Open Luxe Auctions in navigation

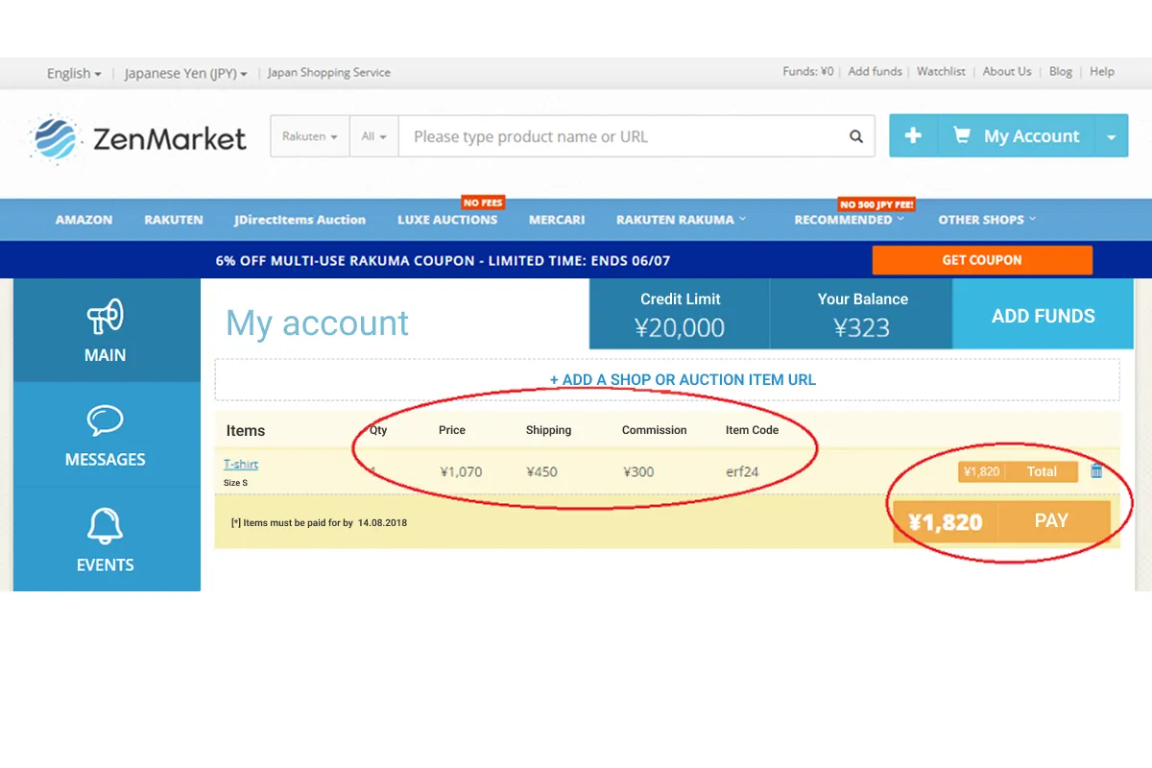click(x=447, y=220)
